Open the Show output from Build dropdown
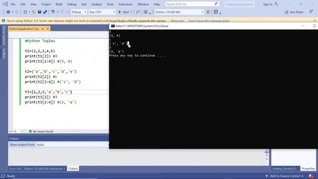Screen dimensions: 318x179 (73, 145)
